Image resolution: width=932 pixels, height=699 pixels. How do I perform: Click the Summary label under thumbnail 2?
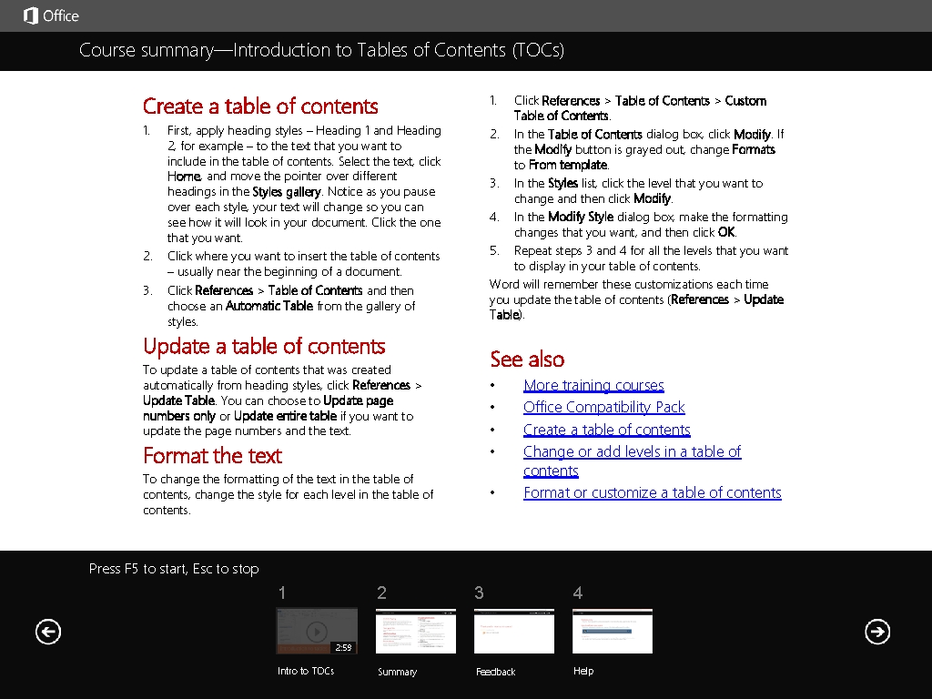pos(397,672)
